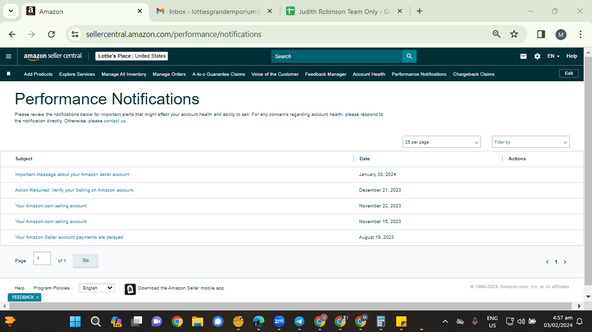Open Windows taskbar search
Screen dimensions: 592x332
point(96,321)
